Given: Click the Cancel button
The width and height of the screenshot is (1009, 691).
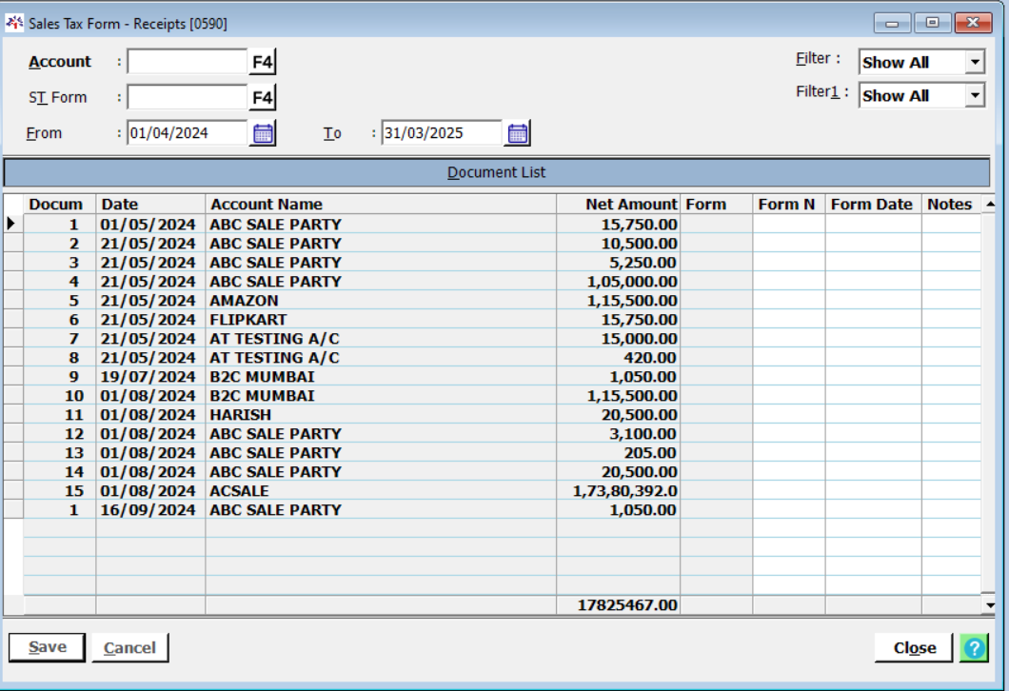Looking at the screenshot, I should pos(129,648).
